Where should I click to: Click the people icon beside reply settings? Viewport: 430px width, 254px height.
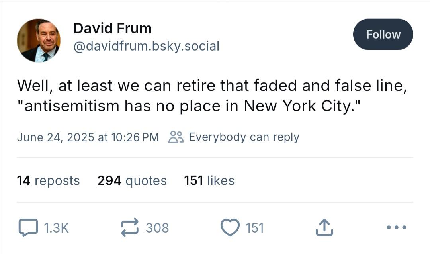pyautogui.click(x=176, y=137)
